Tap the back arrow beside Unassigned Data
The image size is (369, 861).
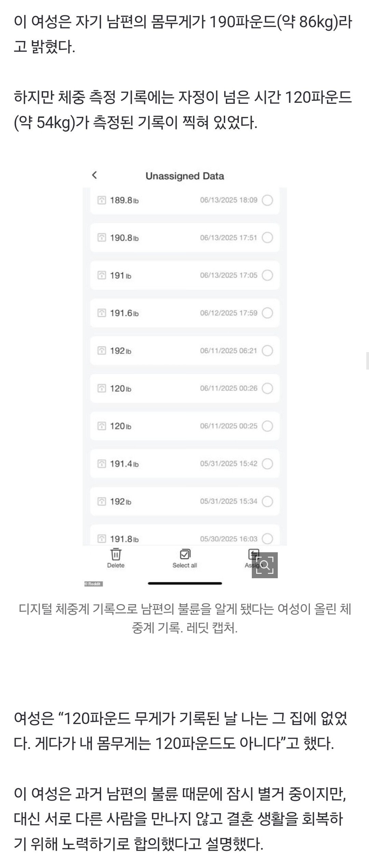(95, 175)
